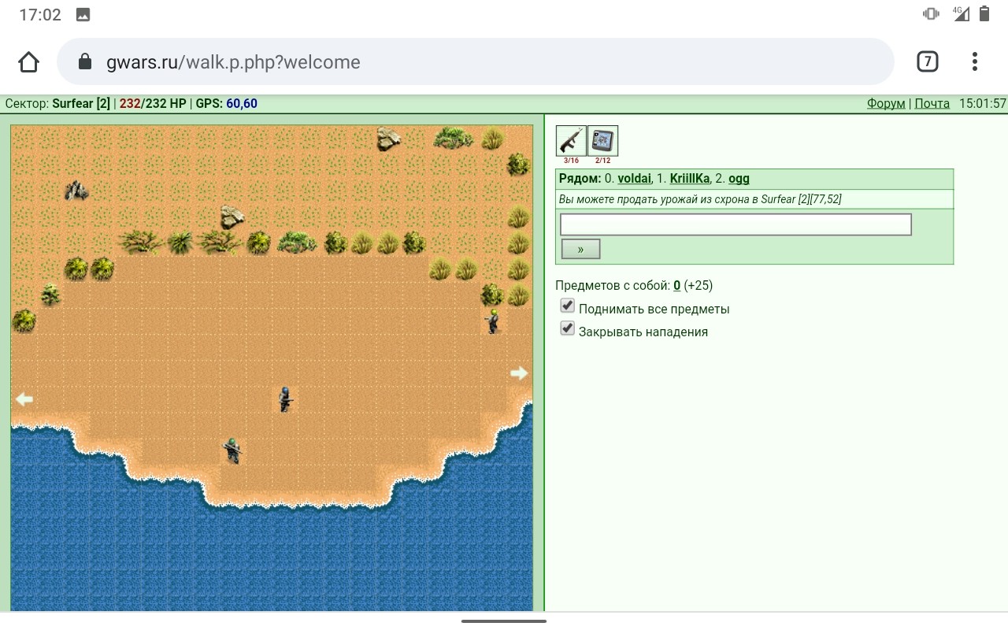The height and width of the screenshot is (630, 1008).
Task: Toggle the "Поднимать все предметы" checkbox
Action: point(567,306)
